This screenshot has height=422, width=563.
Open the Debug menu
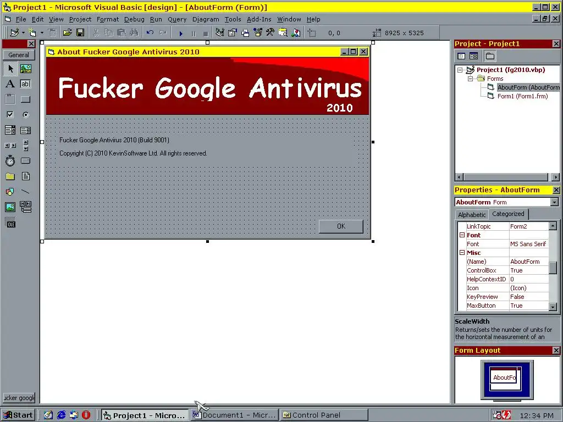[x=134, y=19]
